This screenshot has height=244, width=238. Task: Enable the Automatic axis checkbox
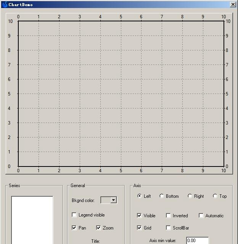coord(201,215)
